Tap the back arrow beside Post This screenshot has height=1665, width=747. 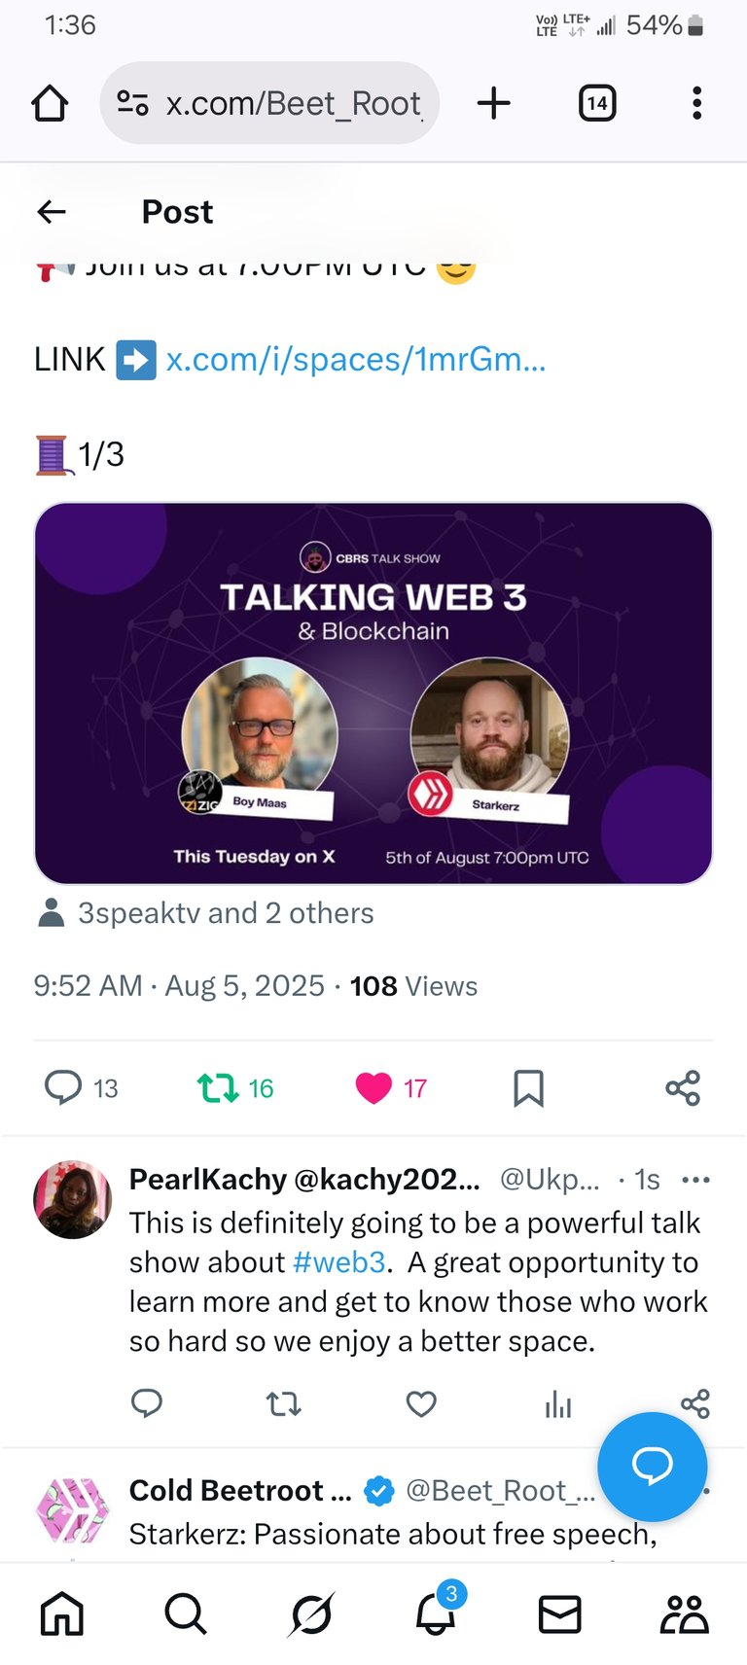(x=52, y=211)
